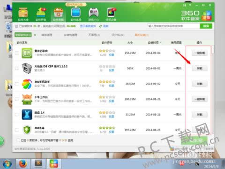Open the 游戏中心 gamepad icon

(93, 13)
